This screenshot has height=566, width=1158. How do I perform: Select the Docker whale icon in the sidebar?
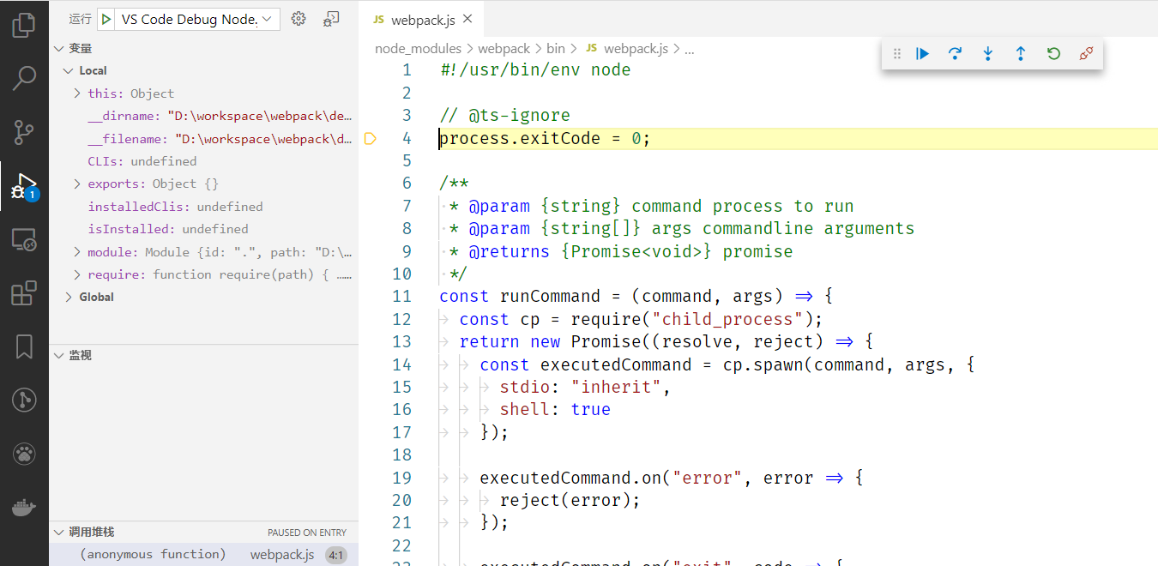tap(24, 507)
